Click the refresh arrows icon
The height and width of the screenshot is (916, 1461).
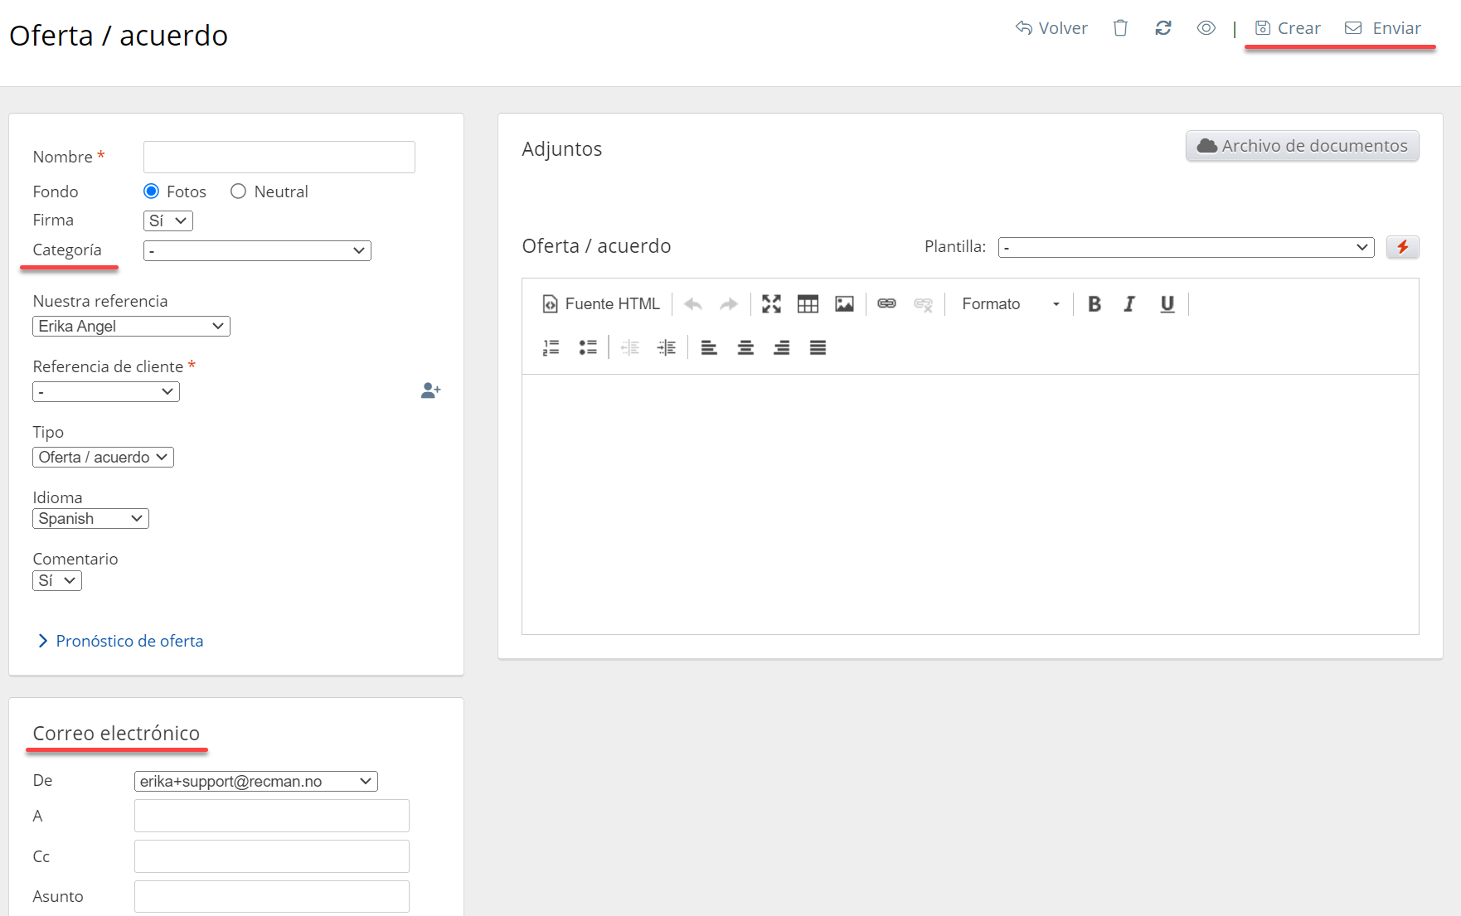[1163, 28]
